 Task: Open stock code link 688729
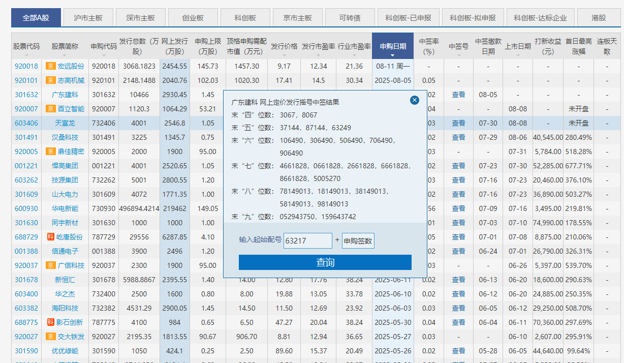tap(26, 237)
